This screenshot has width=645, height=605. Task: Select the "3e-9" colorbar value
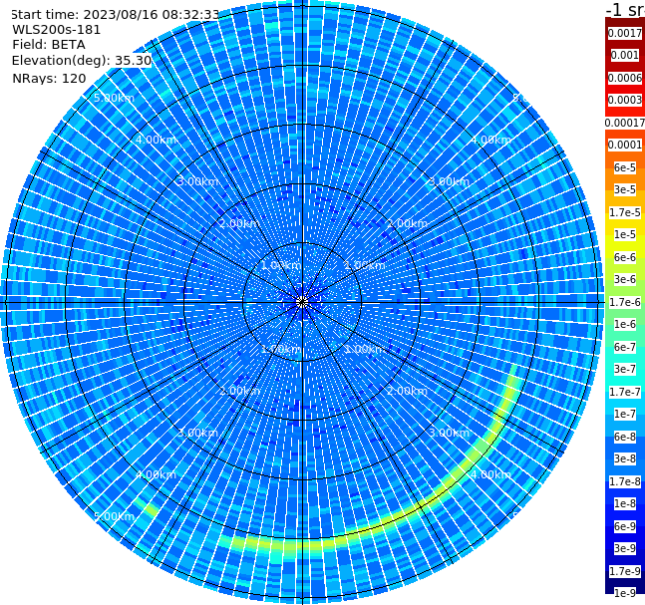[x=624, y=548]
